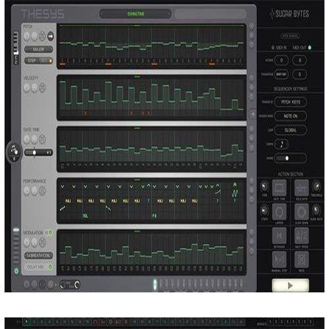Open the SWINGTIME preset name menu
329x329 pixels.
point(136,14)
